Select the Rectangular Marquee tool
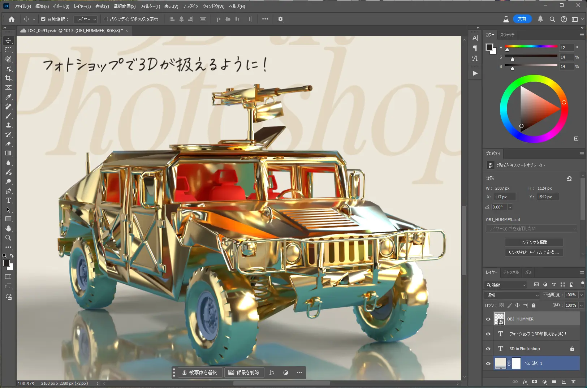Screen dimensions: 587x388 pos(8,50)
